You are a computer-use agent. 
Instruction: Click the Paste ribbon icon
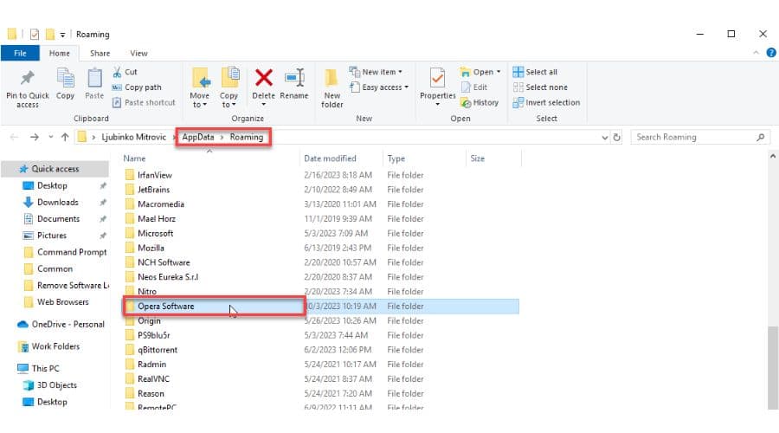(x=94, y=78)
